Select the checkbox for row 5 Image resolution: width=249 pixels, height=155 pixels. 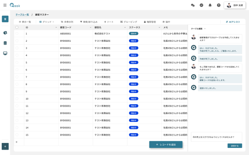(x=17, y=62)
